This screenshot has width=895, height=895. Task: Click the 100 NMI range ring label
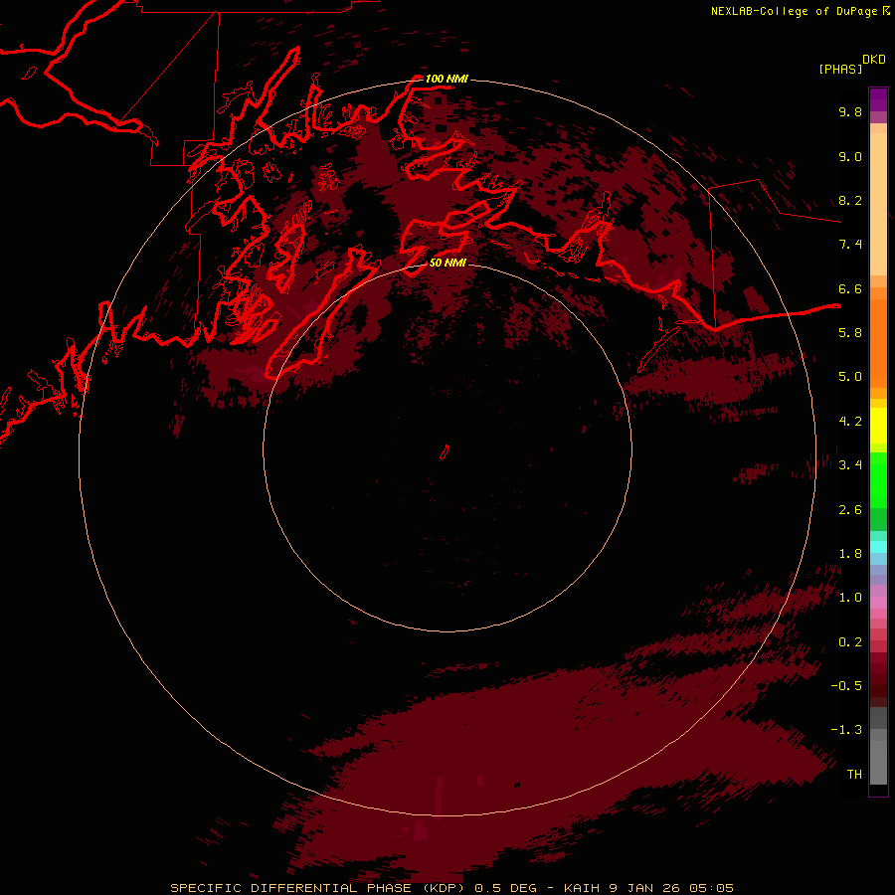446,79
